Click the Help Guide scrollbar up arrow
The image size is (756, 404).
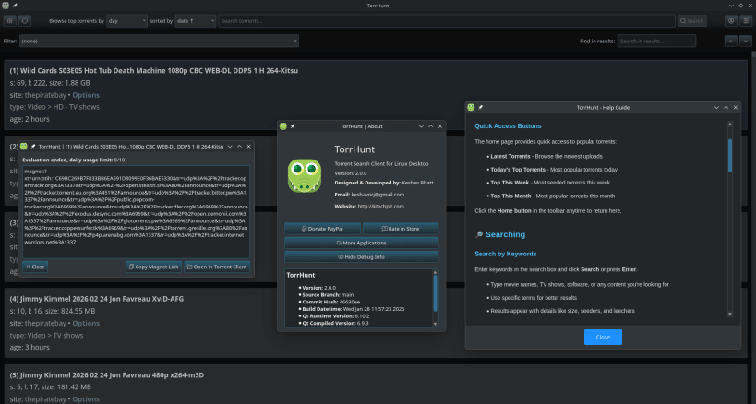coord(730,125)
